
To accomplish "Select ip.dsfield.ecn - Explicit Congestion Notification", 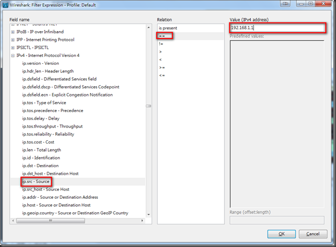I will coord(68,95).
